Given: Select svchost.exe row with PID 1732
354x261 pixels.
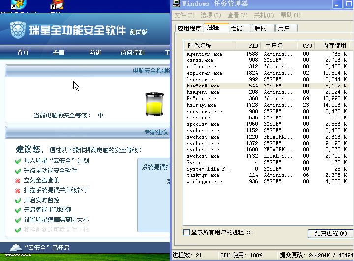Looking at the screenshot, I should click(266, 156).
